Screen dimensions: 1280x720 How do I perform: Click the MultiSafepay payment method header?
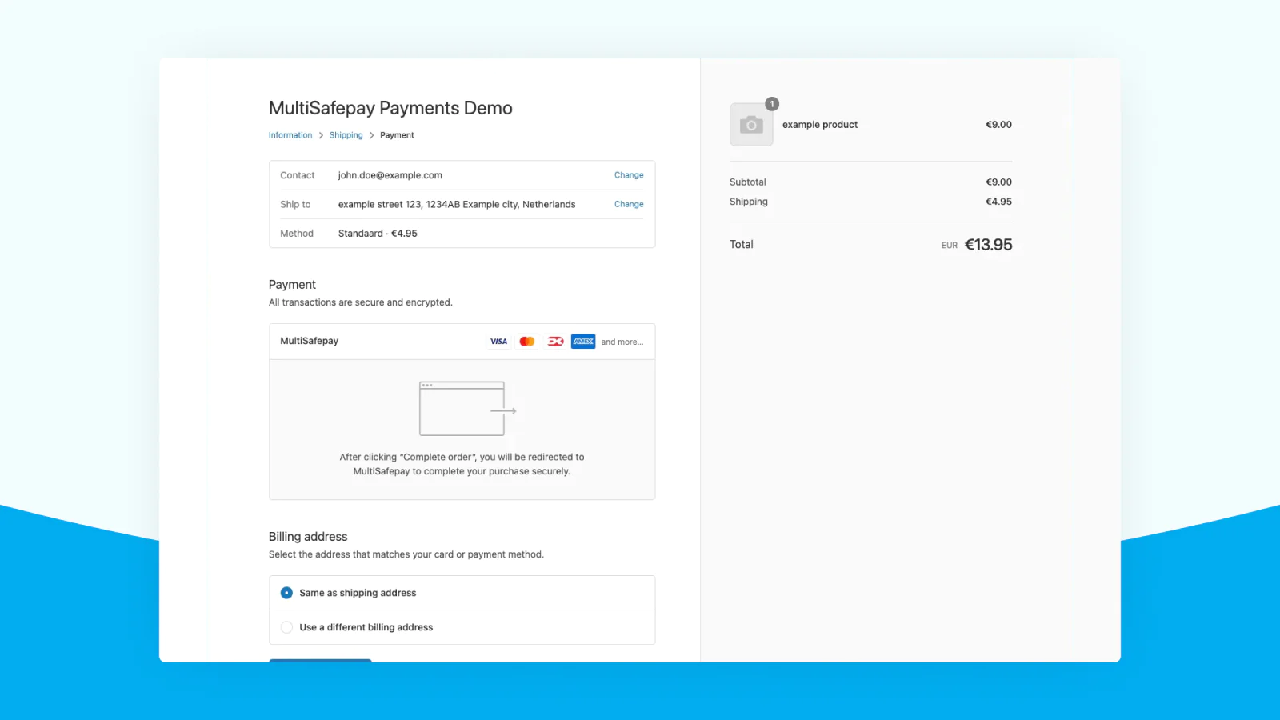click(x=462, y=342)
